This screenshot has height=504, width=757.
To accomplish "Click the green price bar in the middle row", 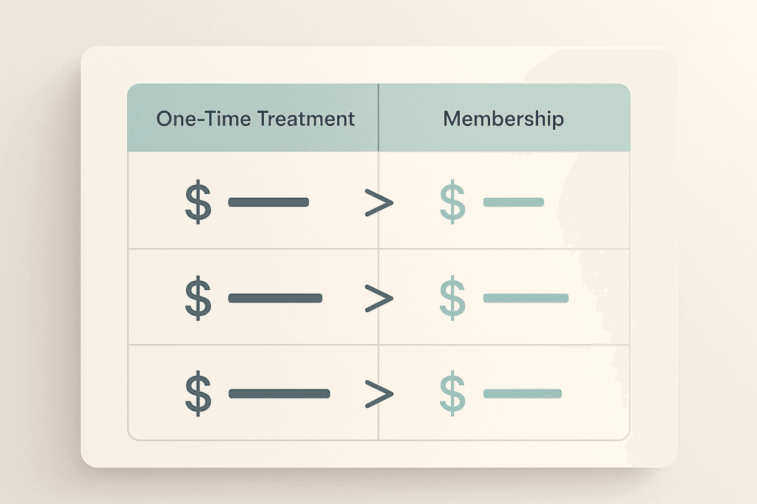I will (526, 298).
